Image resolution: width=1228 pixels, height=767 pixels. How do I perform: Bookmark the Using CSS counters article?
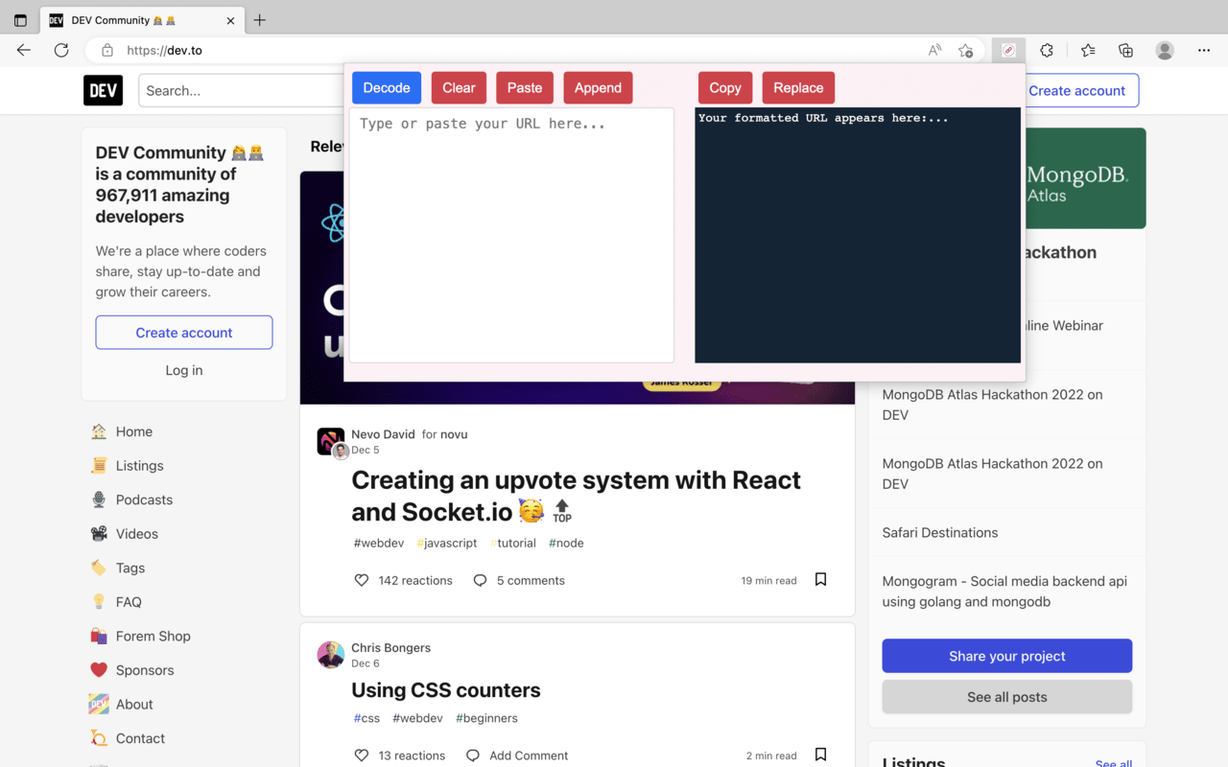pos(820,755)
